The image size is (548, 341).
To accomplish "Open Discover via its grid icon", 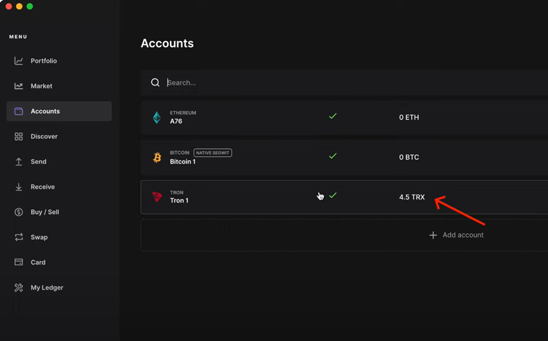I will 19,136.
